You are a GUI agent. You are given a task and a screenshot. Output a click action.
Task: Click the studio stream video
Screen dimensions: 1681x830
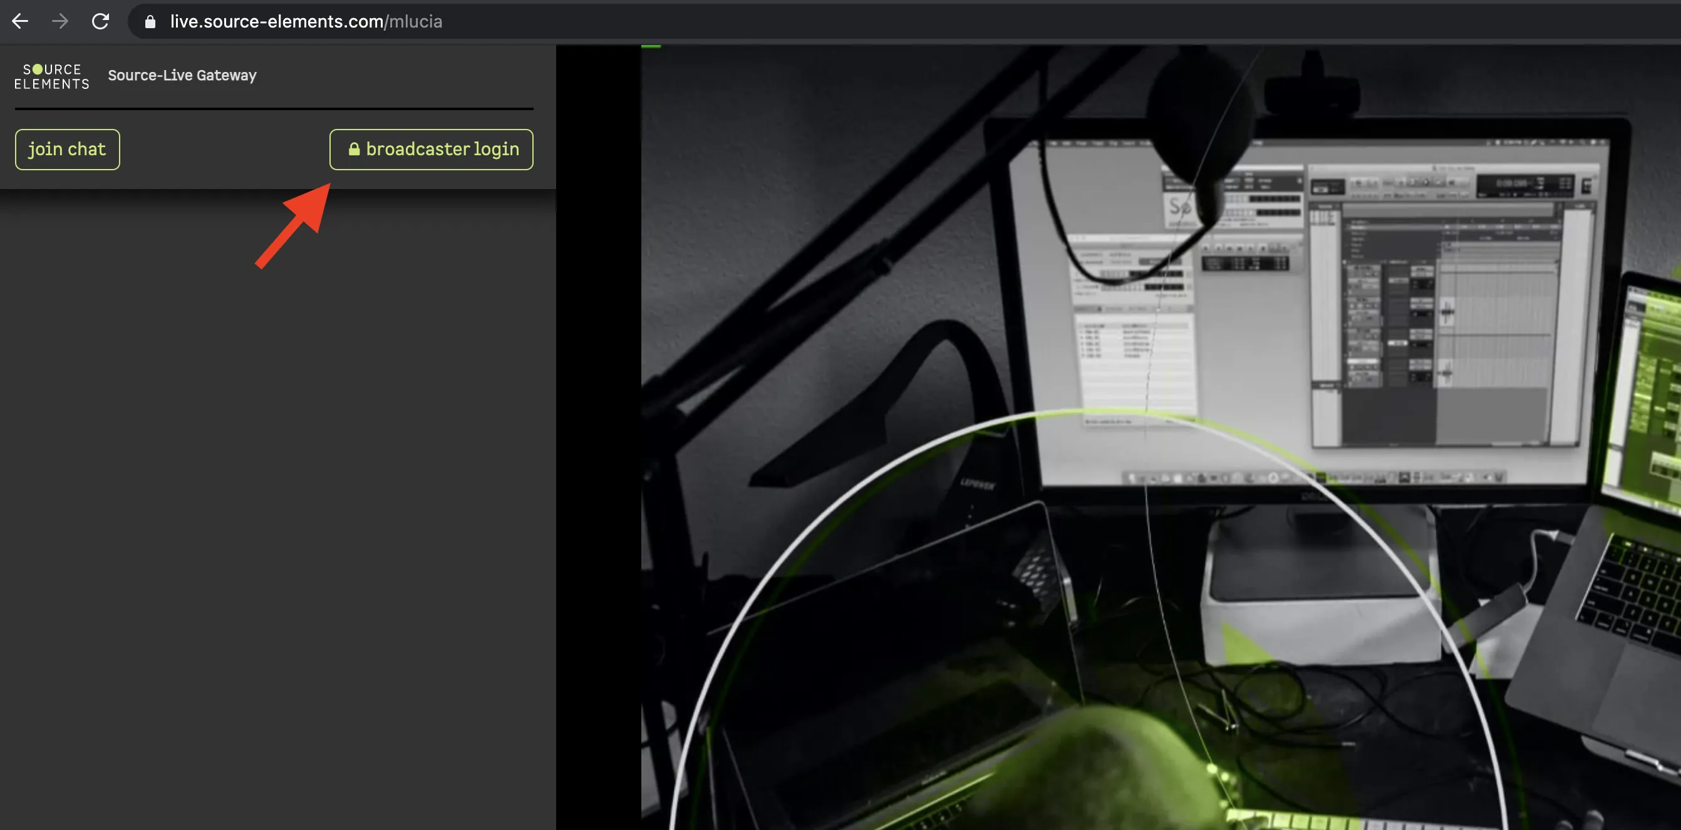[x=1161, y=438]
